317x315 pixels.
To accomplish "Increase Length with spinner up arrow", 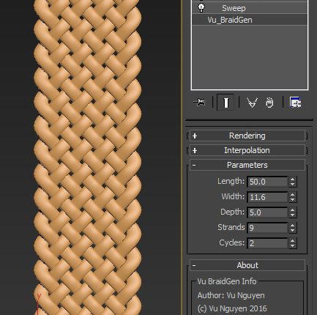I will 292,179.
